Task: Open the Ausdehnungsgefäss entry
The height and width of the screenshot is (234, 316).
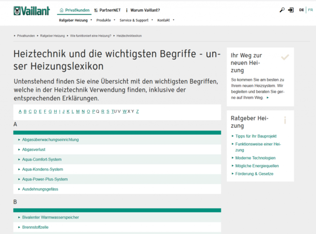Action: pos(117,189)
